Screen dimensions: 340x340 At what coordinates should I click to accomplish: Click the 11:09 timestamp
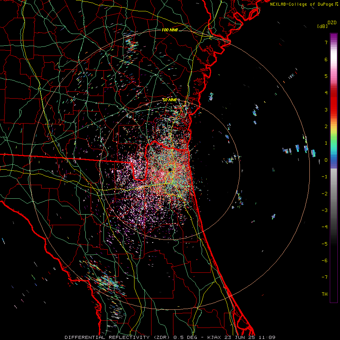pyautogui.click(x=266, y=337)
